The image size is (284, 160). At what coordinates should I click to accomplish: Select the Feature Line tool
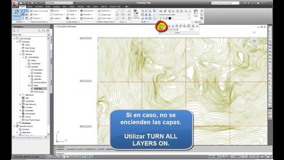click(x=58, y=15)
